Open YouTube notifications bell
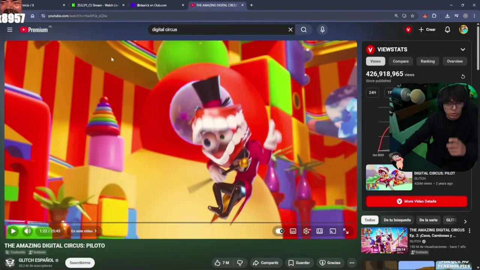This screenshot has width=480, height=270. (x=447, y=30)
